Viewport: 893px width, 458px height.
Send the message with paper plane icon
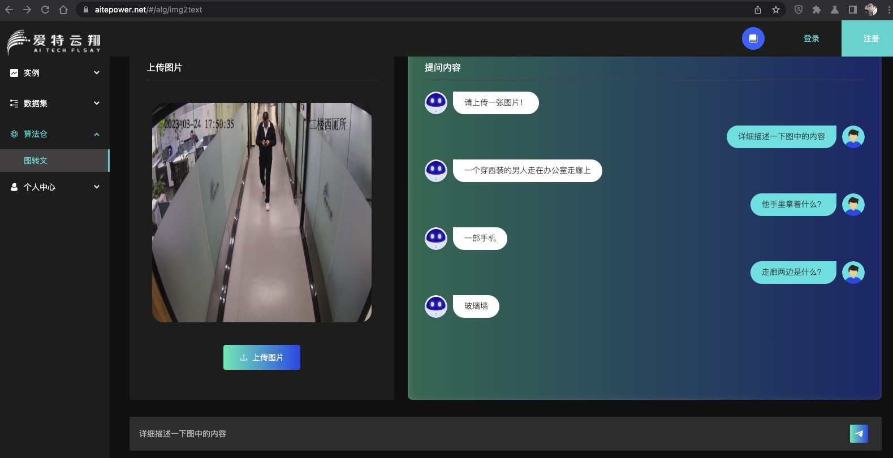pos(859,434)
